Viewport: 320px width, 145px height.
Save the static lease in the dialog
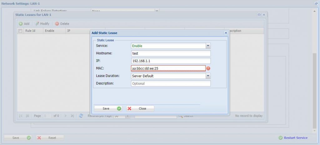tap(108, 109)
